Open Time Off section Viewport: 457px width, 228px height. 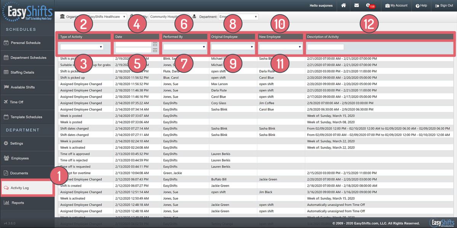click(x=27, y=102)
